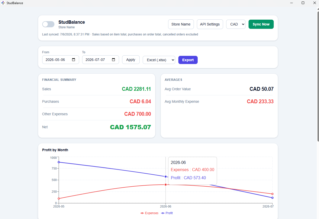Click the Sales value CAD 2281.11
Viewport: 319px width, 219px height.
[136, 89]
